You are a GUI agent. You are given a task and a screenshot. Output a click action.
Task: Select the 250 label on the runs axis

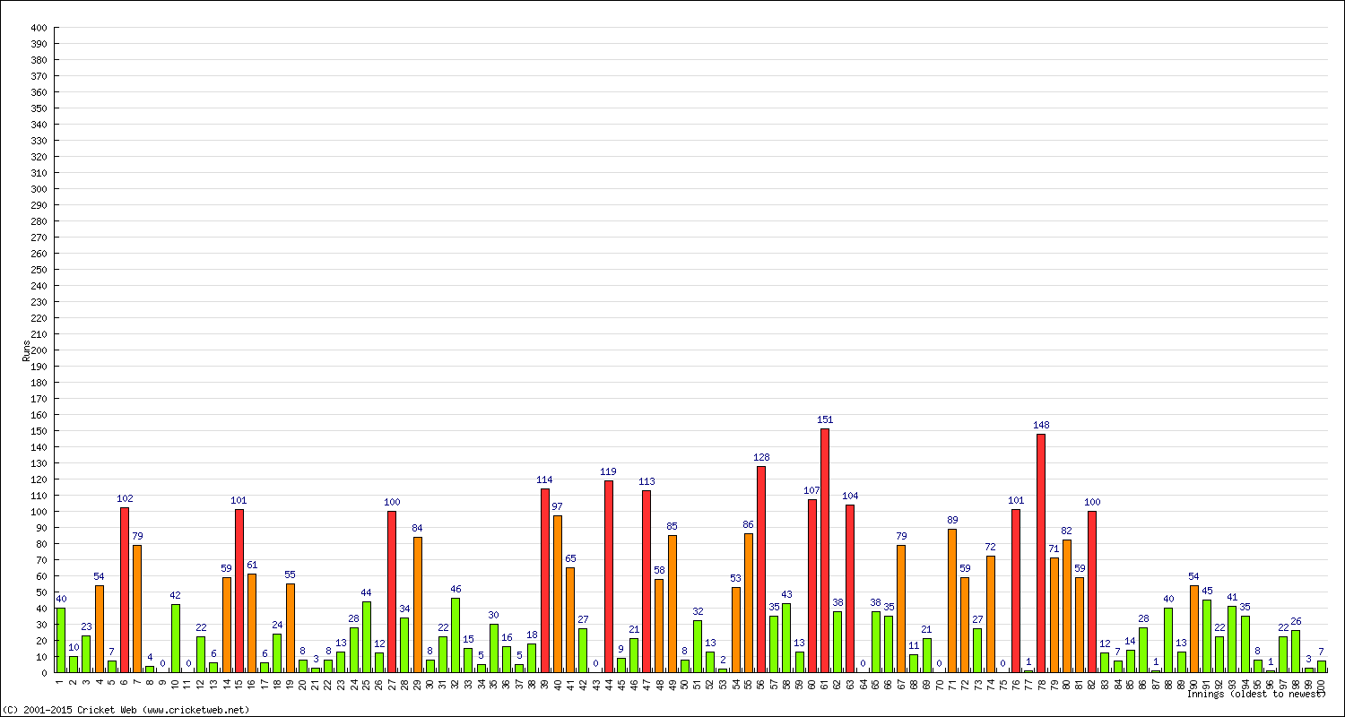(x=38, y=270)
